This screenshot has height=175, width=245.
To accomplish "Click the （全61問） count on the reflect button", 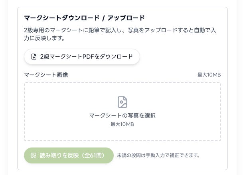I will click(x=93, y=155).
